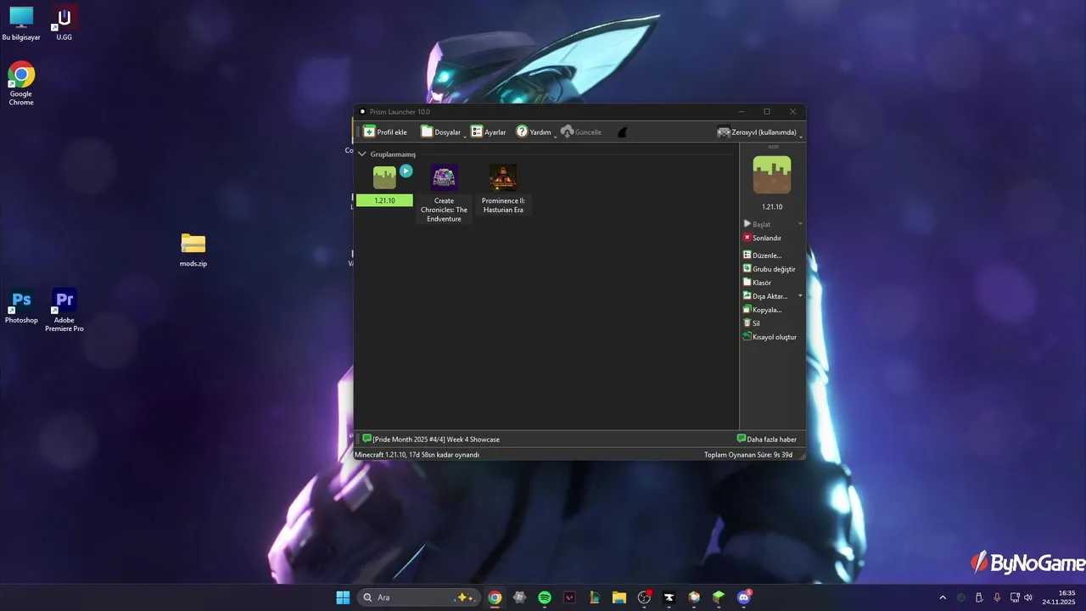Click the Discord taskbar icon
1086x611 pixels.
[x=744, y=597]
